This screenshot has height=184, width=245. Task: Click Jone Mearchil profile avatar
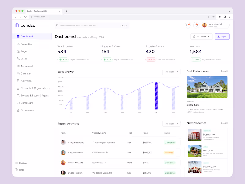click(205, 25)
